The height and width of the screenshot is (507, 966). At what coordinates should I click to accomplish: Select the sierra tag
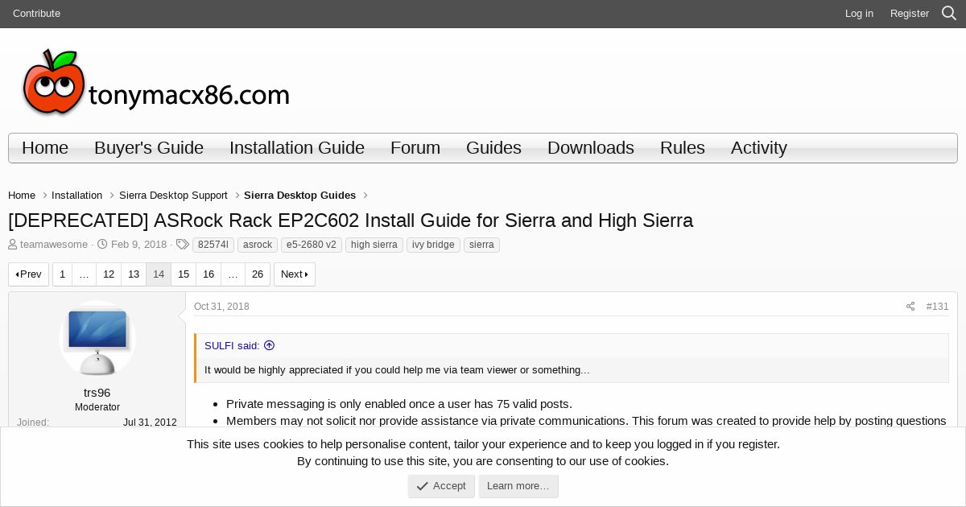point(481,245)
